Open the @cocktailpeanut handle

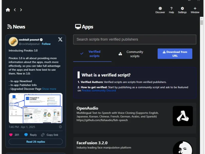[x=29, y=44]
